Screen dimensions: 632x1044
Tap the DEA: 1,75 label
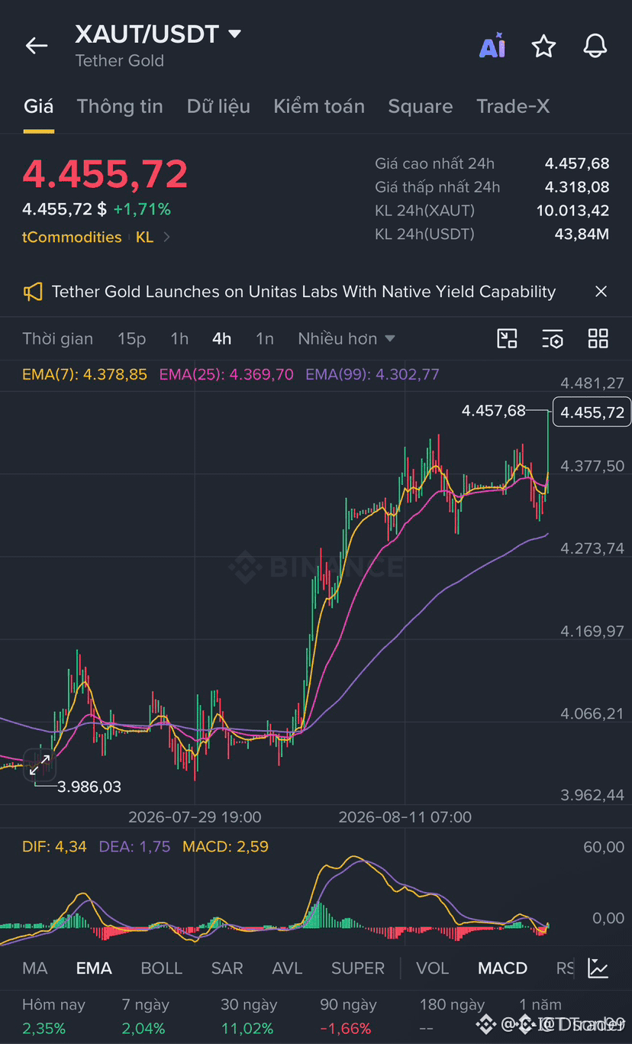point(134,846)
